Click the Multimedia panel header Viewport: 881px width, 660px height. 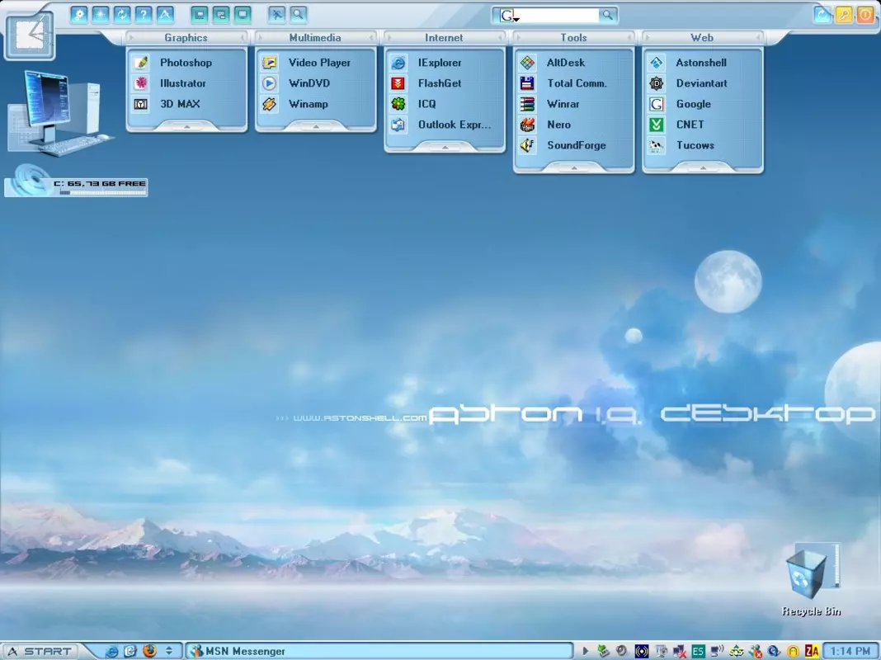coord(315,38)
